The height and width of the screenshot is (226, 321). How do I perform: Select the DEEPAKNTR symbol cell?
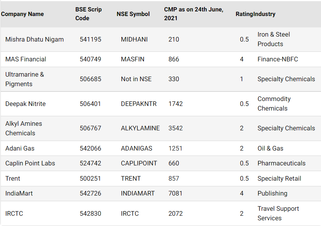[139, 104]
